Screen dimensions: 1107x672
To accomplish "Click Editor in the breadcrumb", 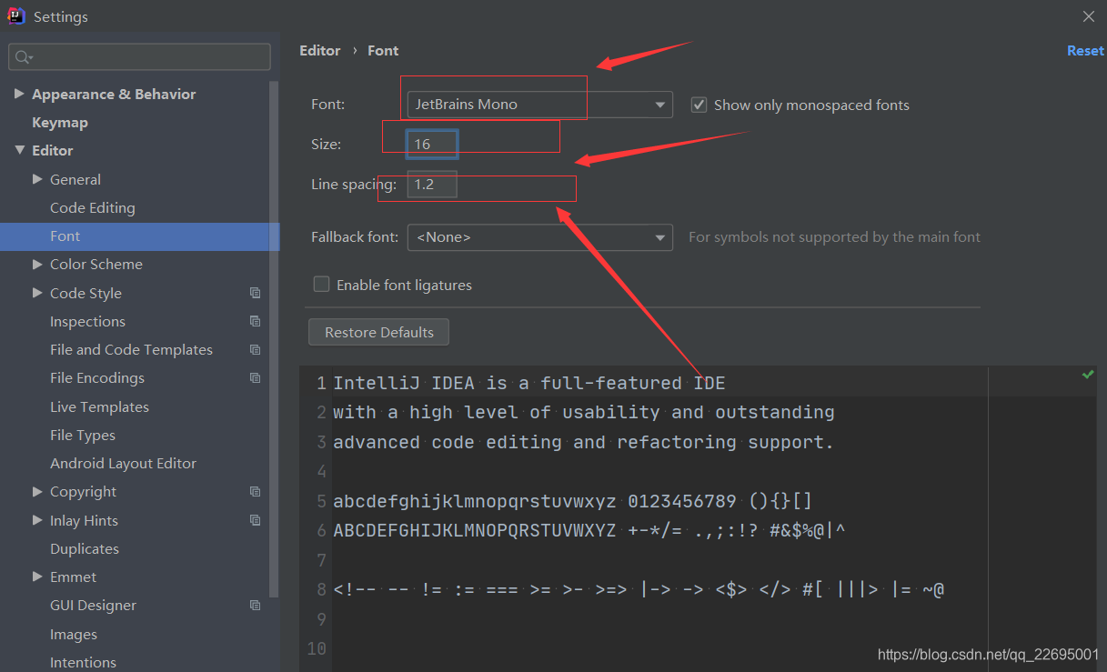I will coord(320,51).
